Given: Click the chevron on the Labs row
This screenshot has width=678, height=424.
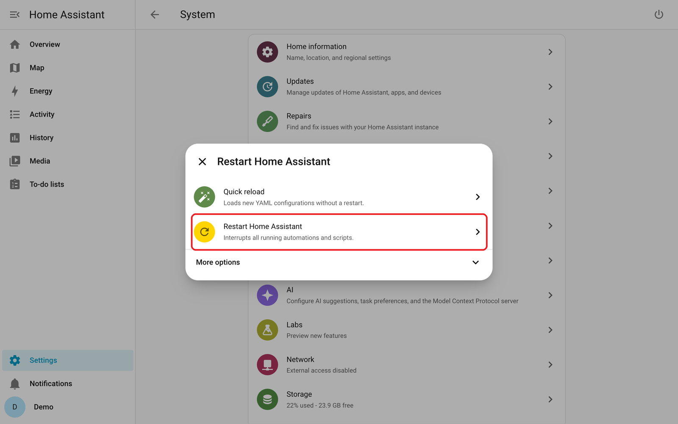Looking at the screenshot, I should point(550,330).
